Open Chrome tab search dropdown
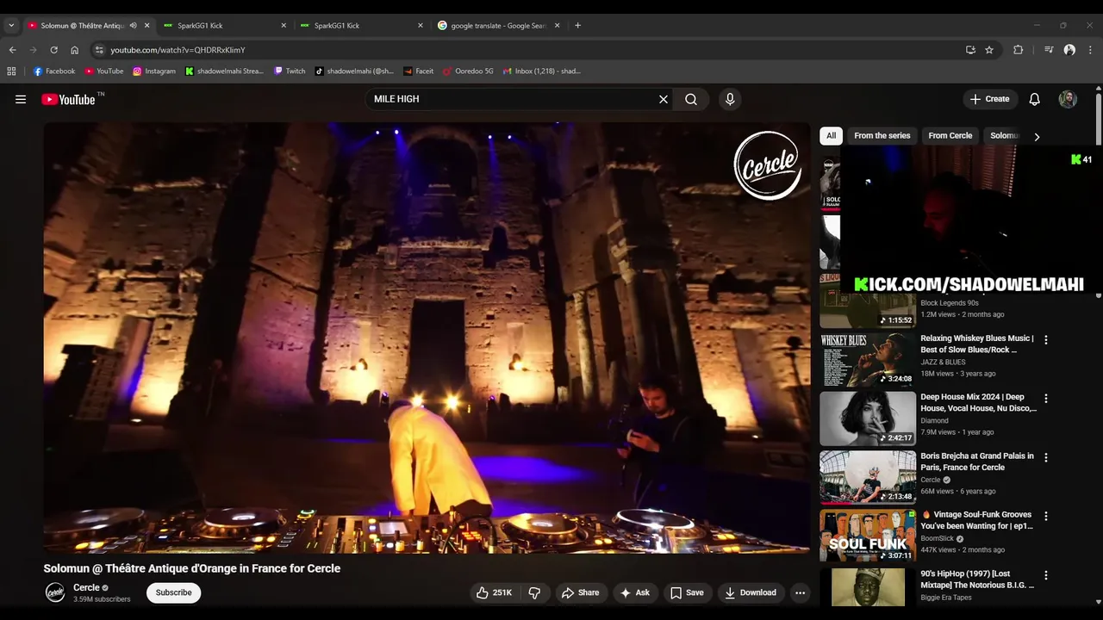The width and height of the screenshot is (1103, 620). 11,25
